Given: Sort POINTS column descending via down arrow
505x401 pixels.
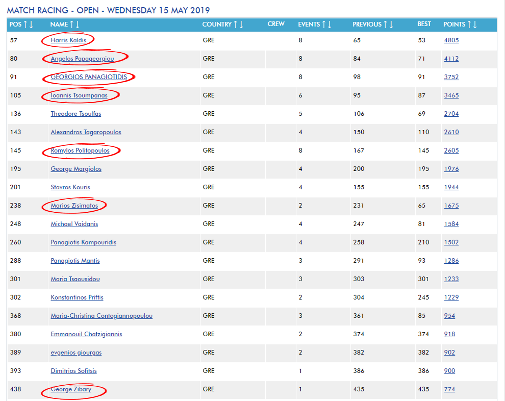Looking at the screenshot, I should [x=475, y=25].
